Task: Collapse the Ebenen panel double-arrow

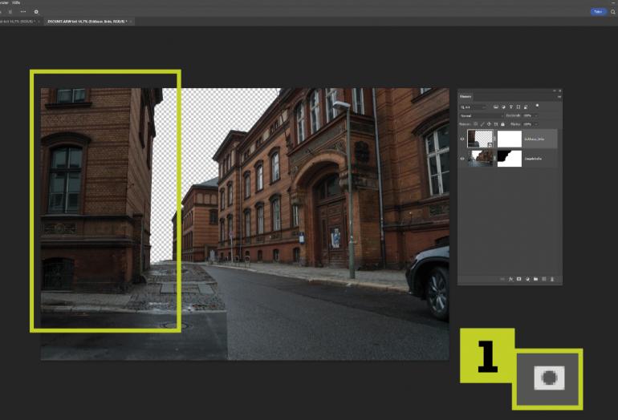Action: tap(554, 91)
